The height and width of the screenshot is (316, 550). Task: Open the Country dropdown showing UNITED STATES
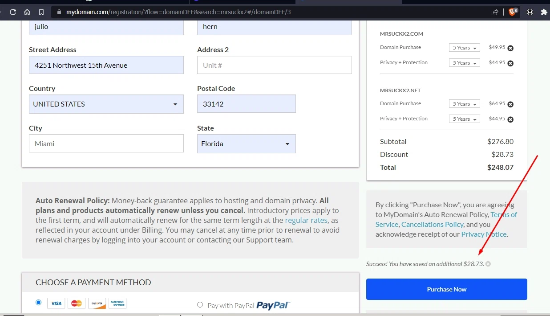click(x=106, y=104)
